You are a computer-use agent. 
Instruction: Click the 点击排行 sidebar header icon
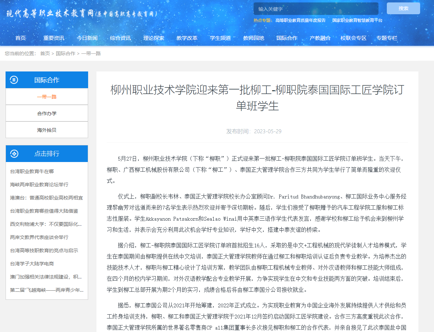(14, 154)
